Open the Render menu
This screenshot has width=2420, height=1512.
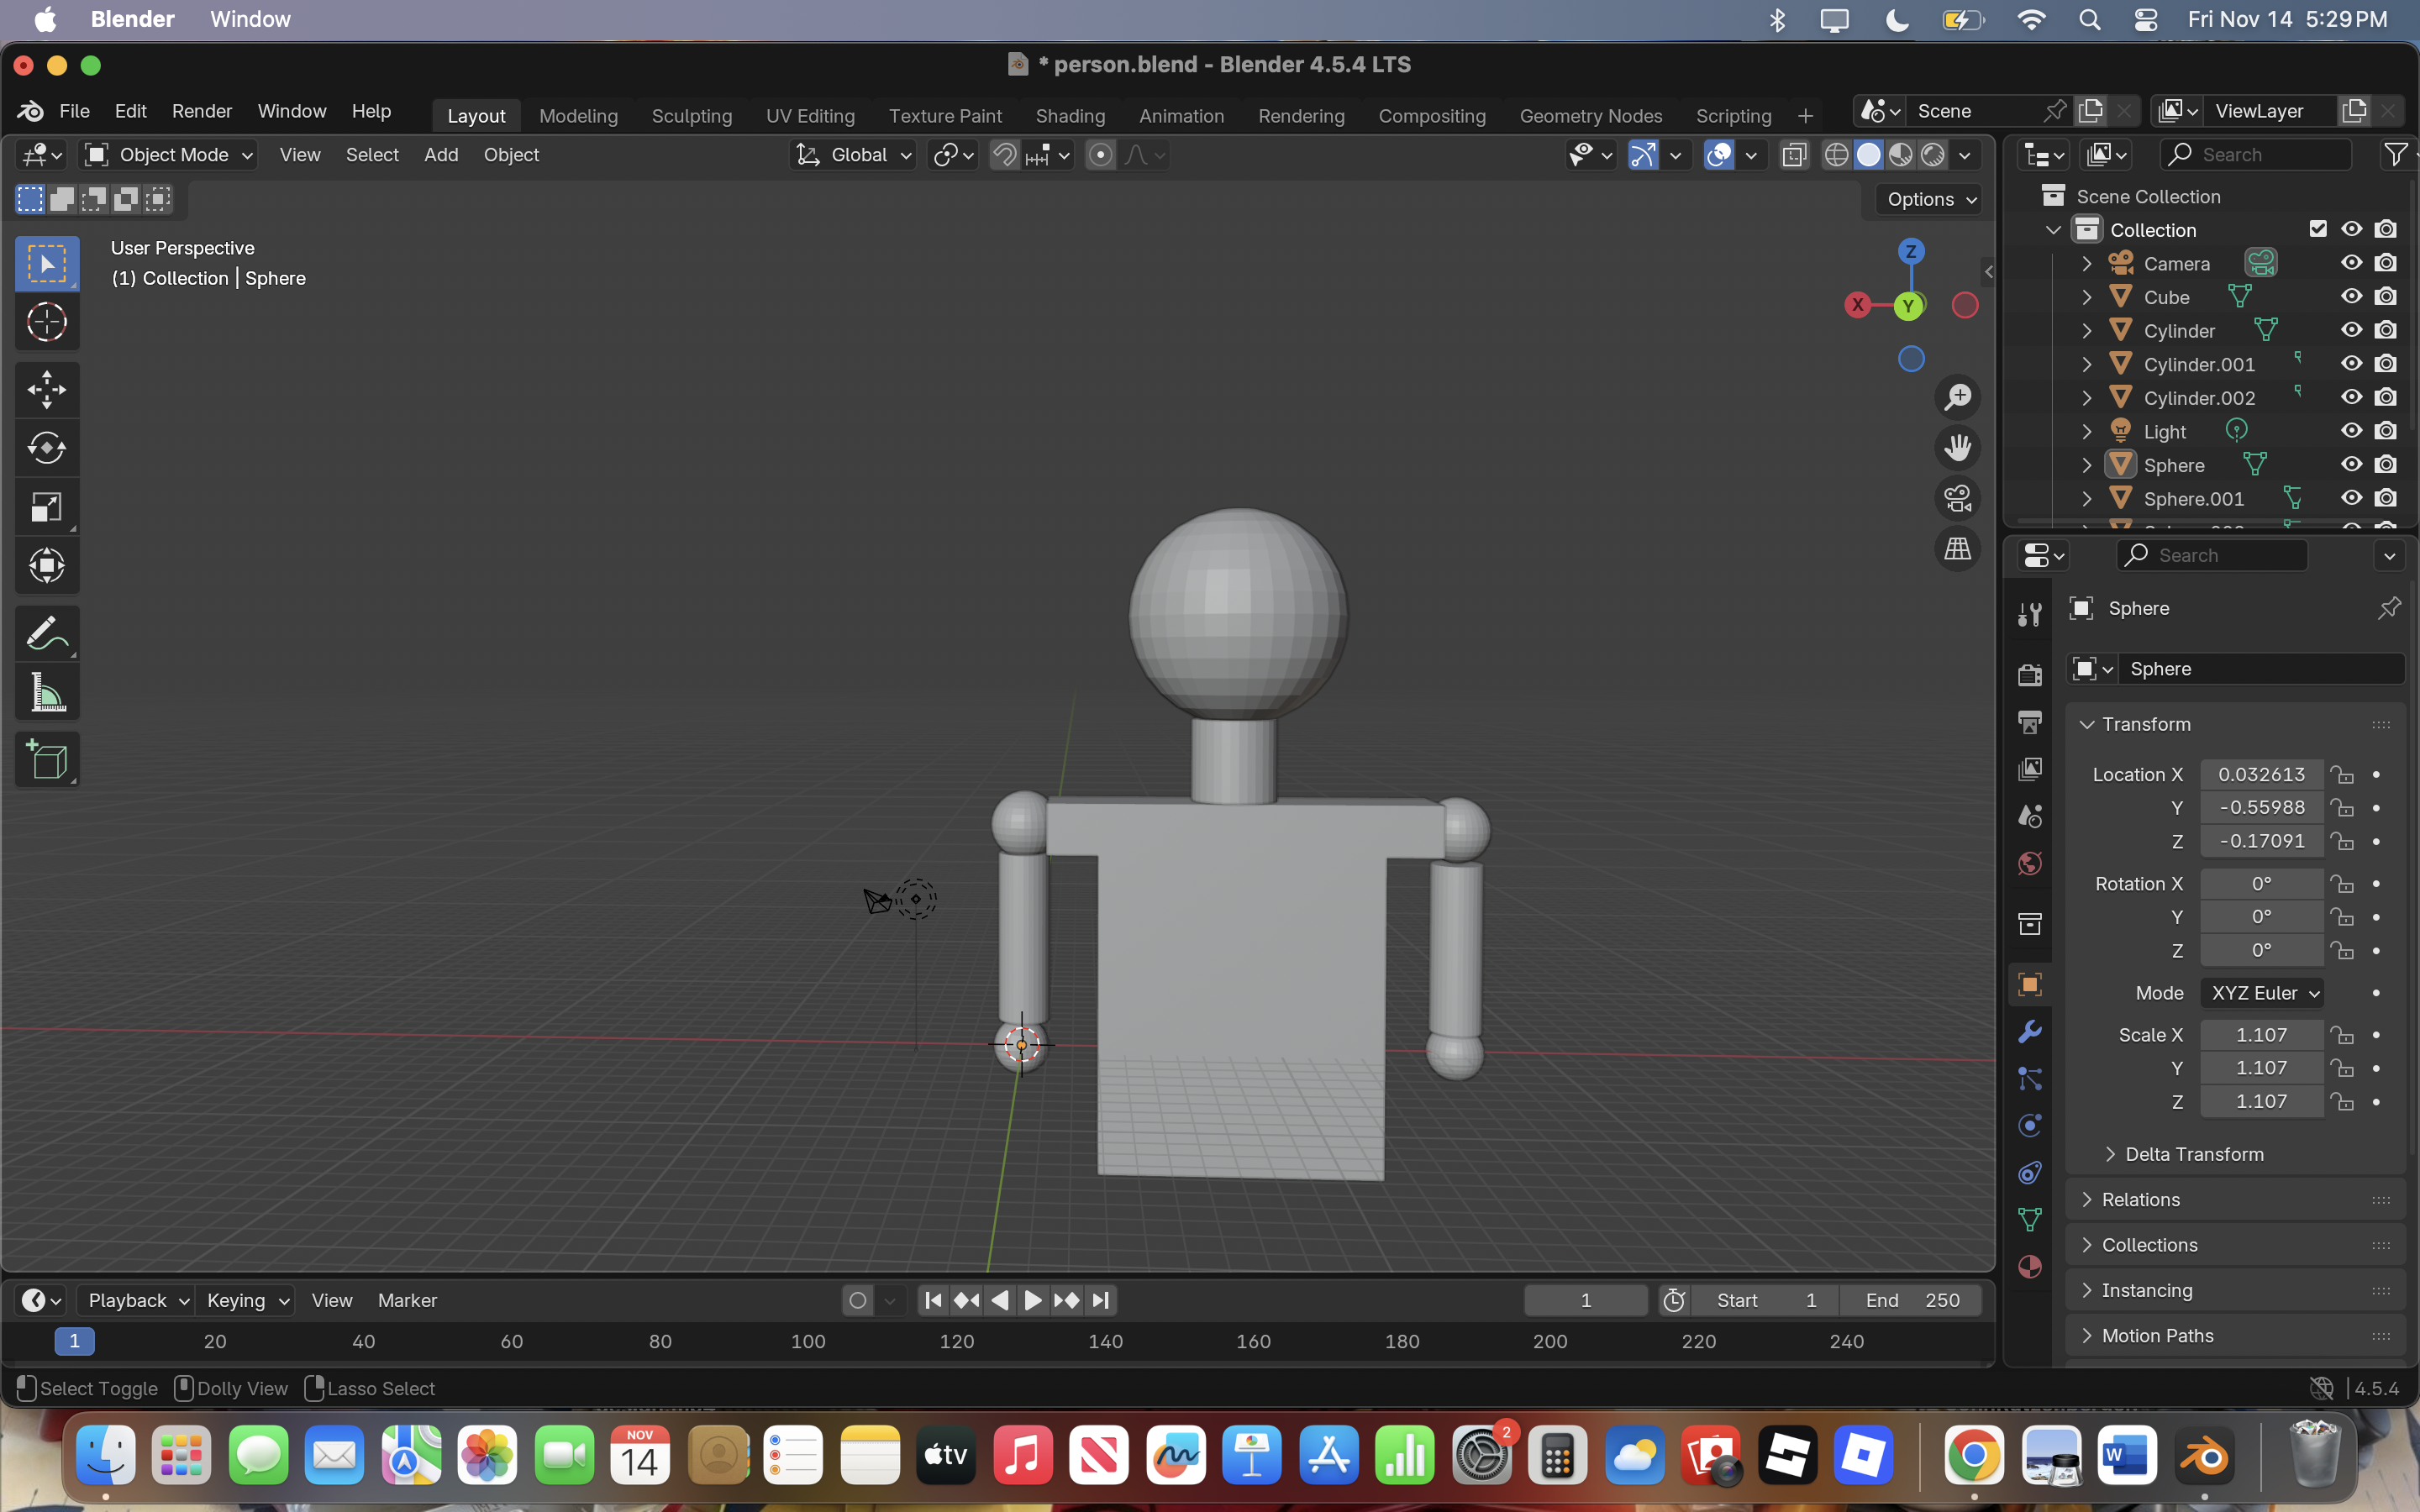click(201, 111)
